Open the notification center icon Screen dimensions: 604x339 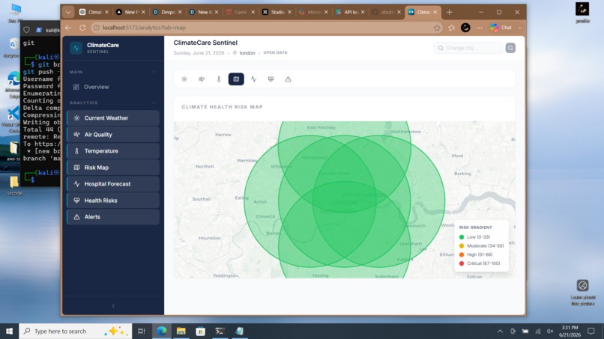(x=591, y=332)
